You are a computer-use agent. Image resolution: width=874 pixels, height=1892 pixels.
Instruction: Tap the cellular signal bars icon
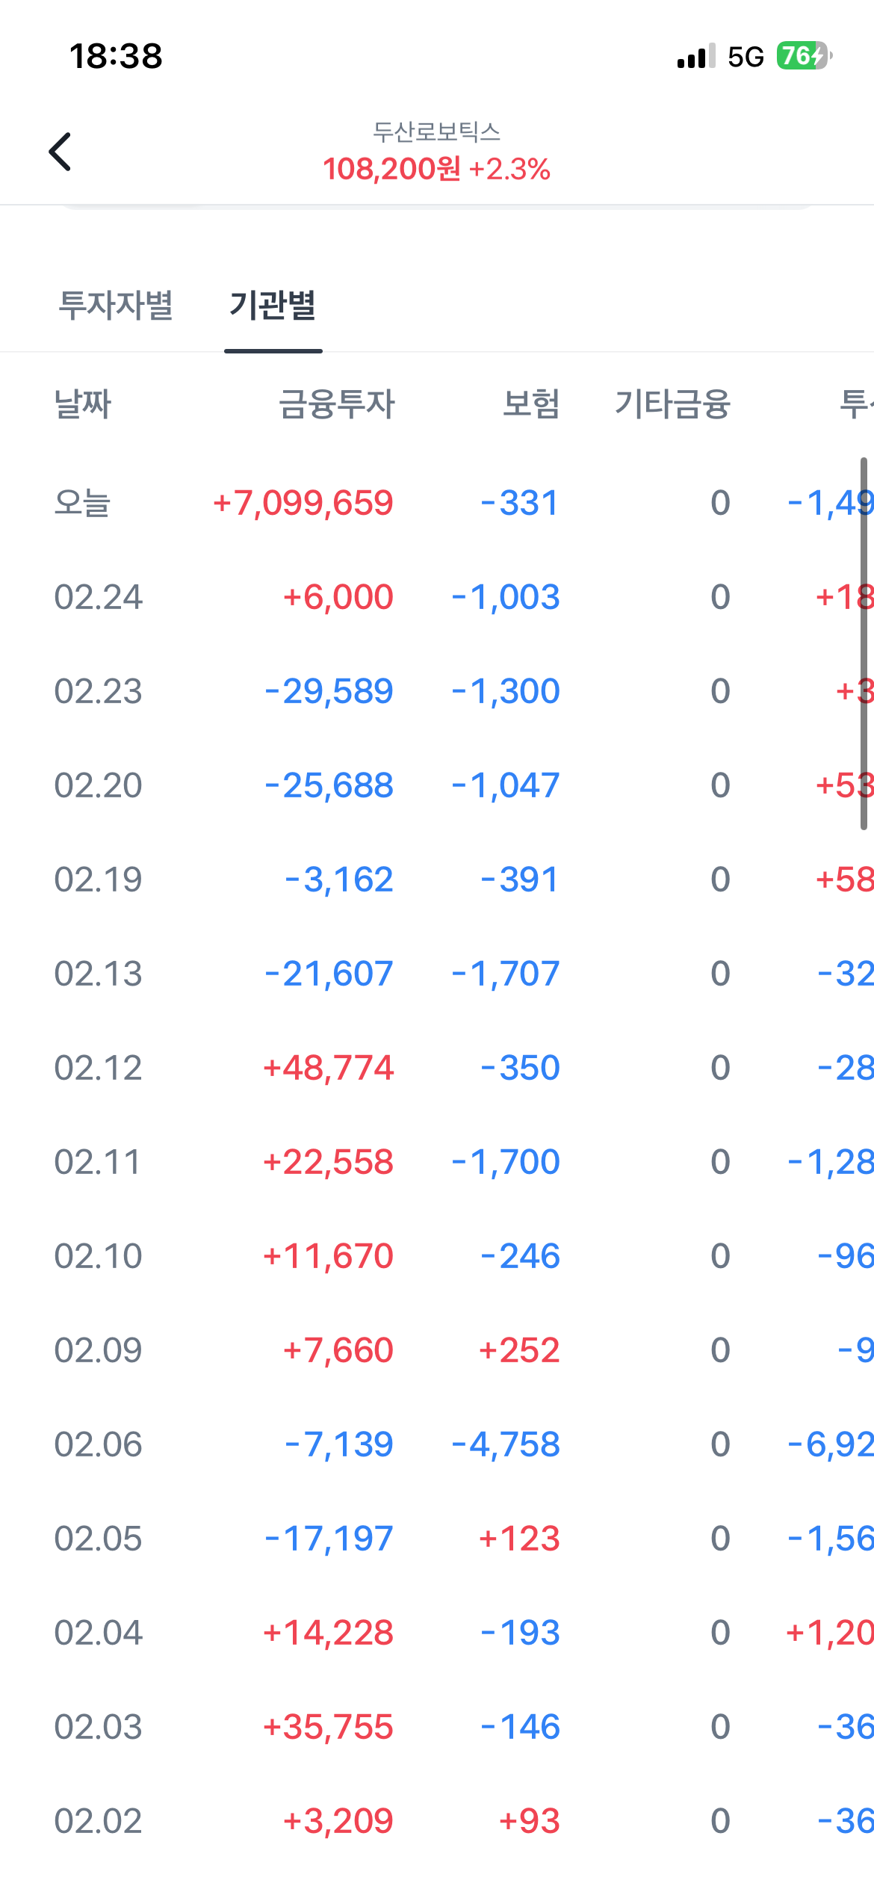point(695,57)
